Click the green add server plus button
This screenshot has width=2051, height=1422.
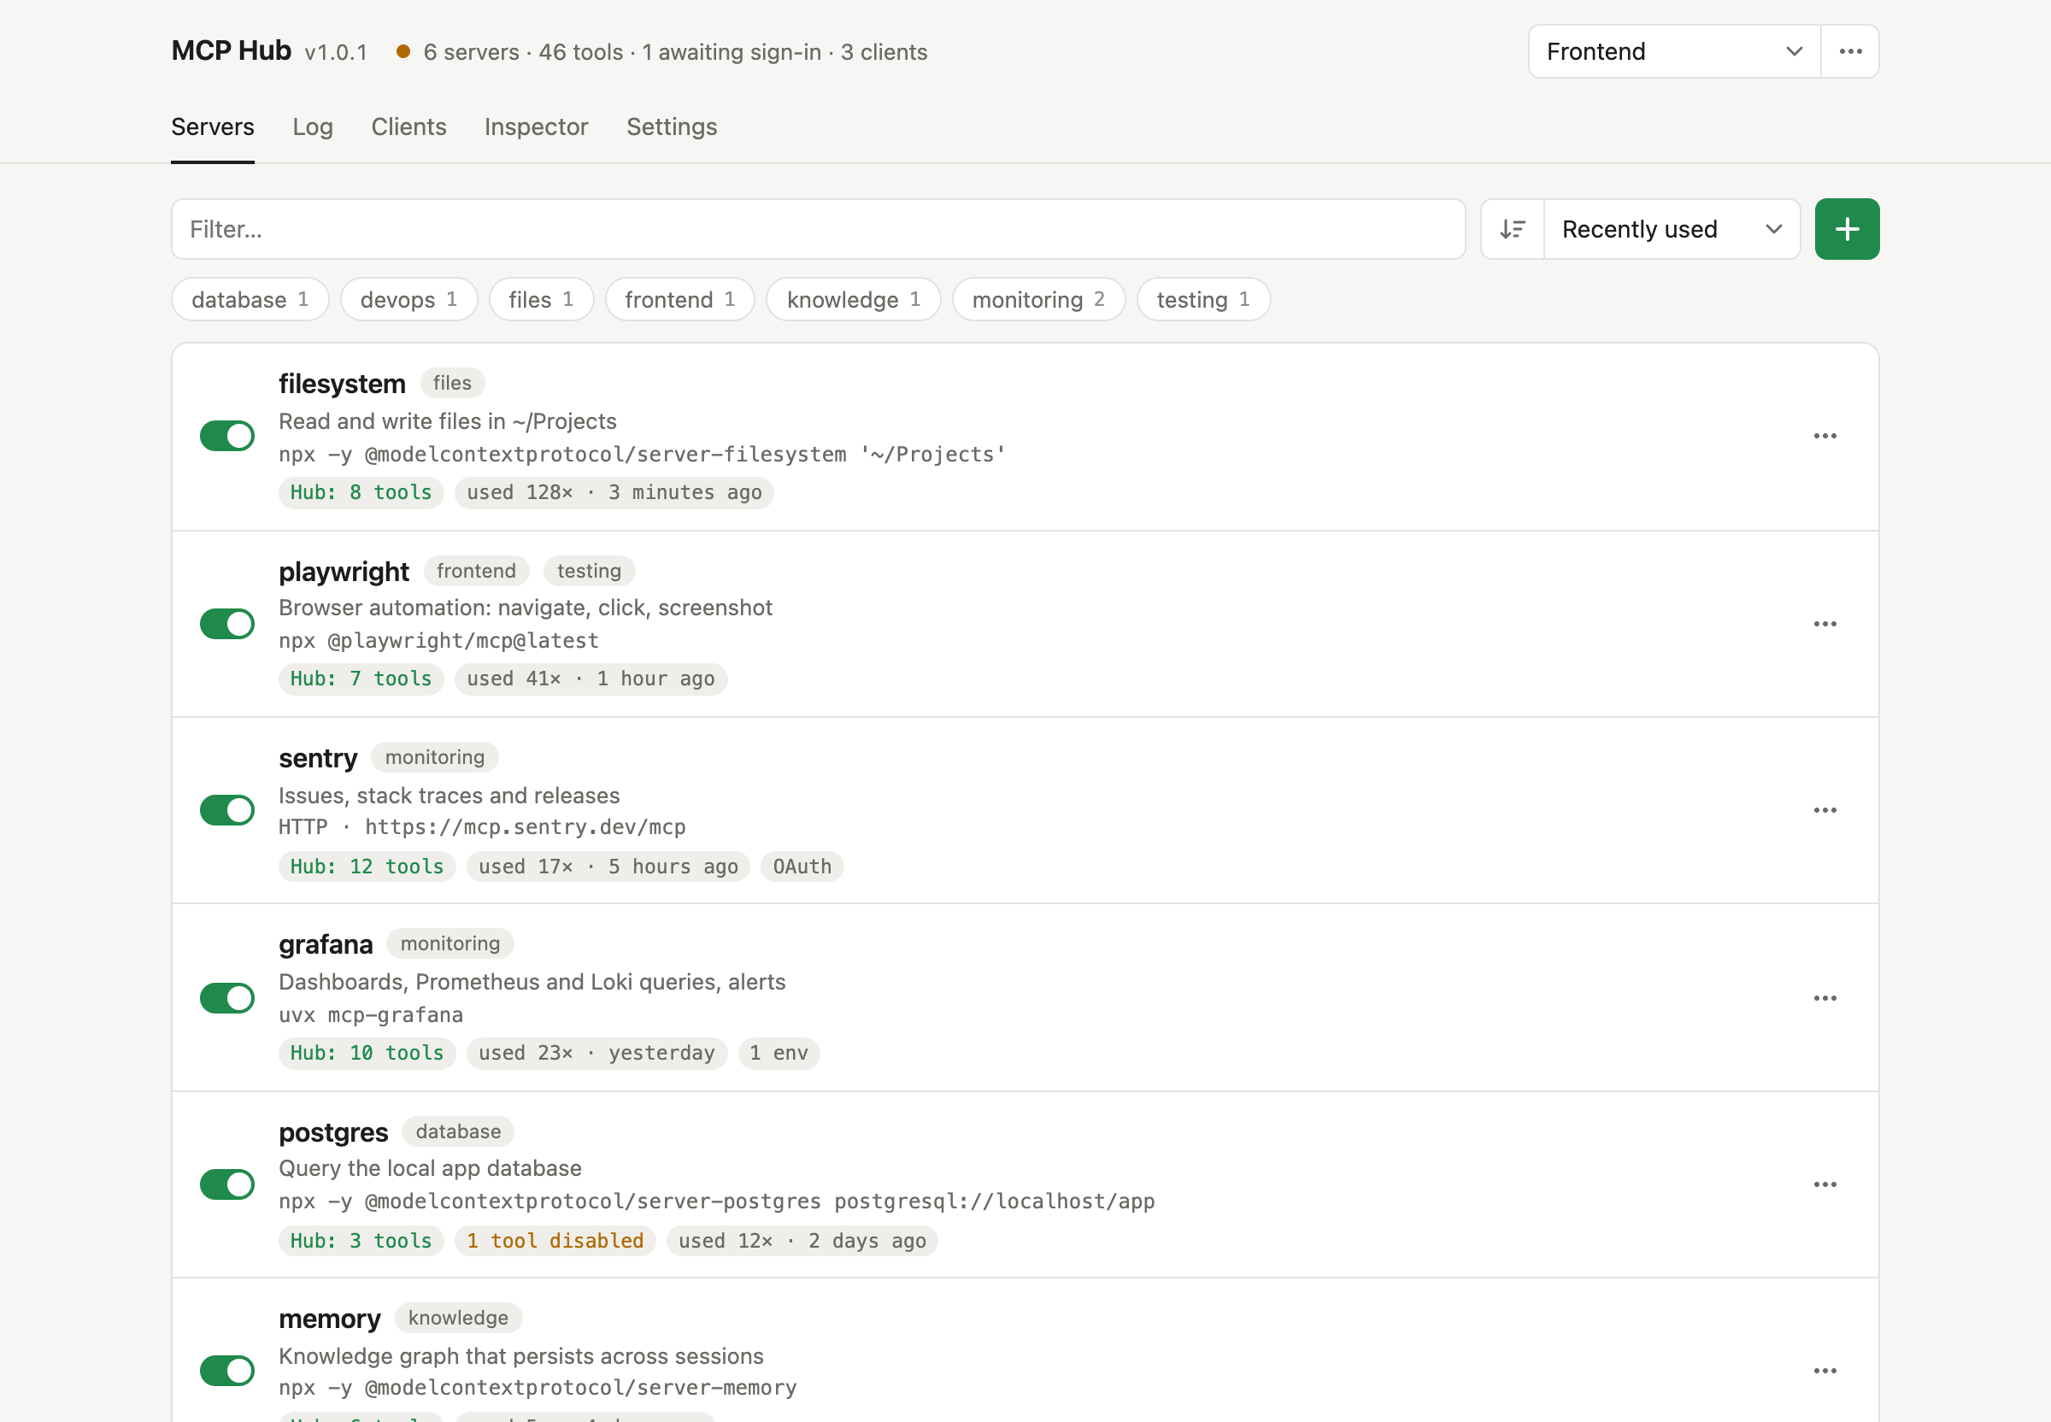point(1847,229)
